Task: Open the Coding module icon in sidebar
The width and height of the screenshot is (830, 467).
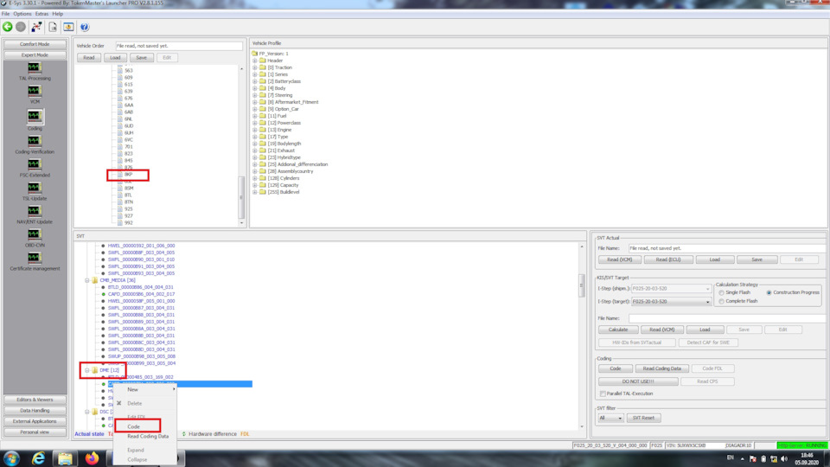Action: coord(35,116)
